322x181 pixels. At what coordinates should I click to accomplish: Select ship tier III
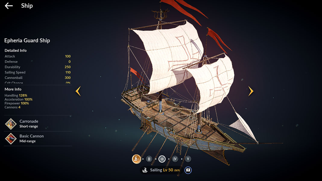pyautogui.click(x=162, y=159)
